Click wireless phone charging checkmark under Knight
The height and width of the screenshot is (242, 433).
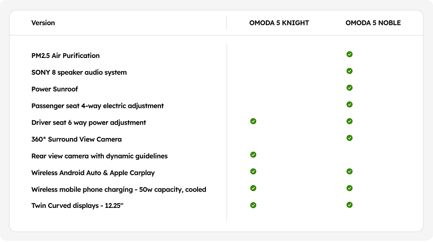tap(253, 188)
